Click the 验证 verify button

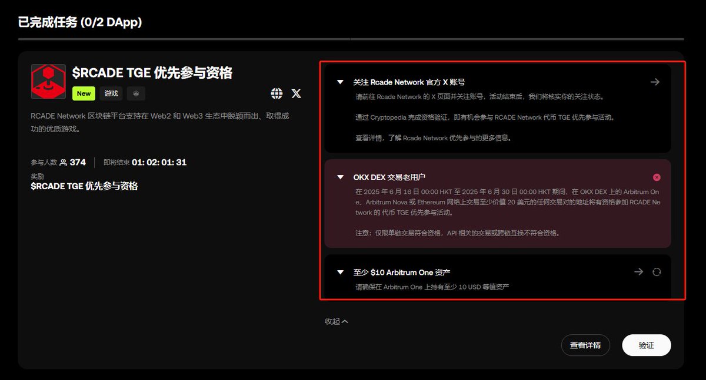click(647, 345)
